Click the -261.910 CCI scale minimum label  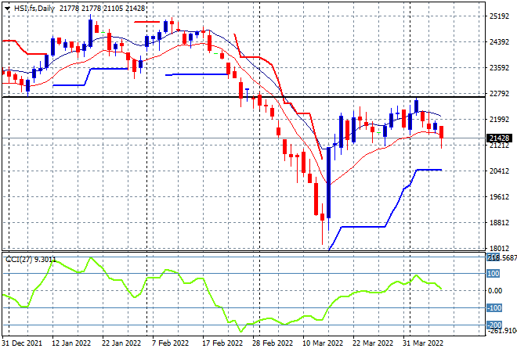502,330
